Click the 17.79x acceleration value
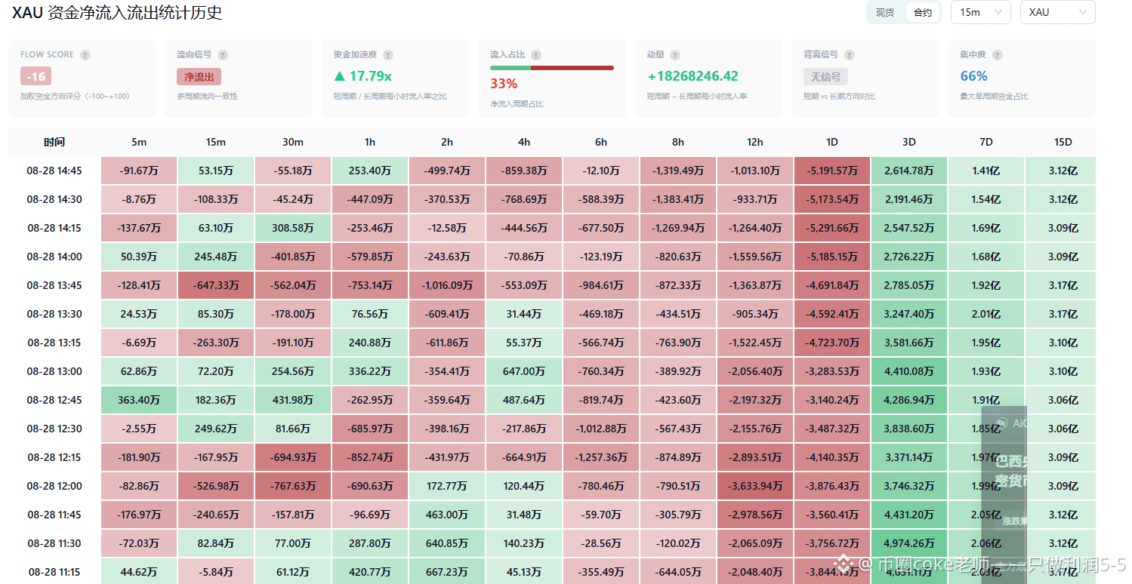Viewport: 1132px width, 584px height. coord(362,76)
